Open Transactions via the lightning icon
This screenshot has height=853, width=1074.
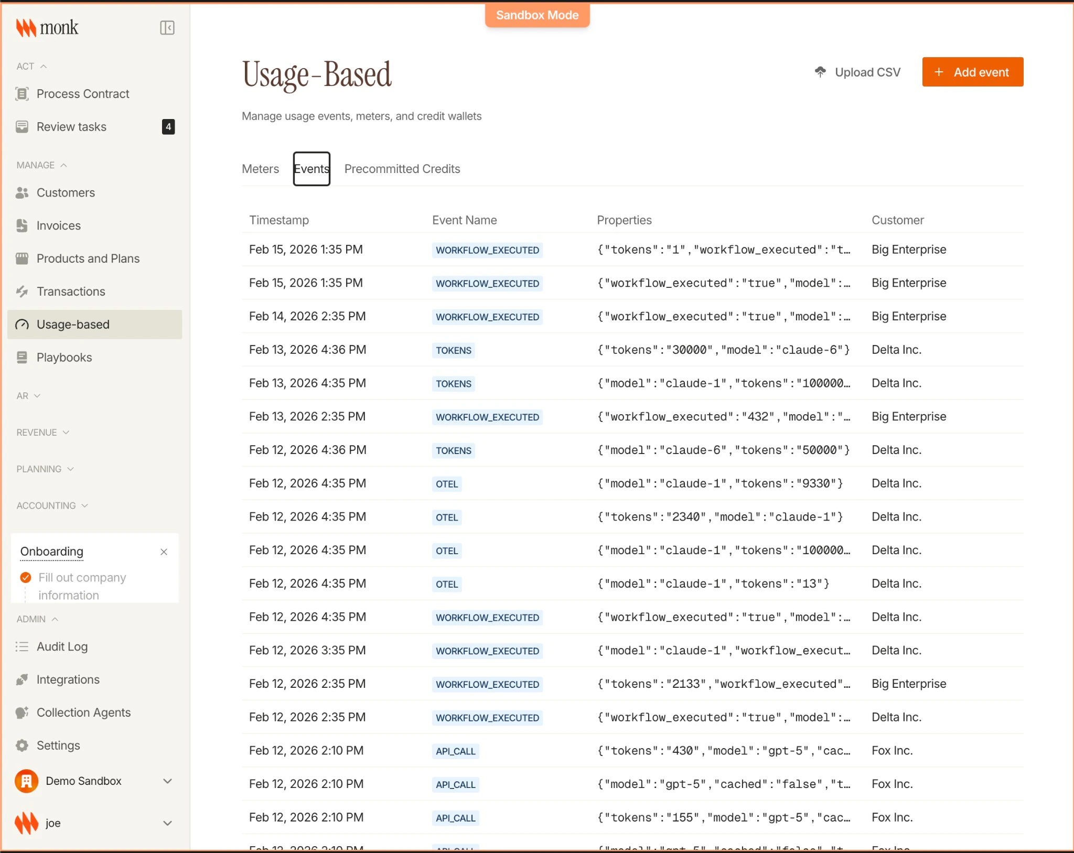pos(22,291)
